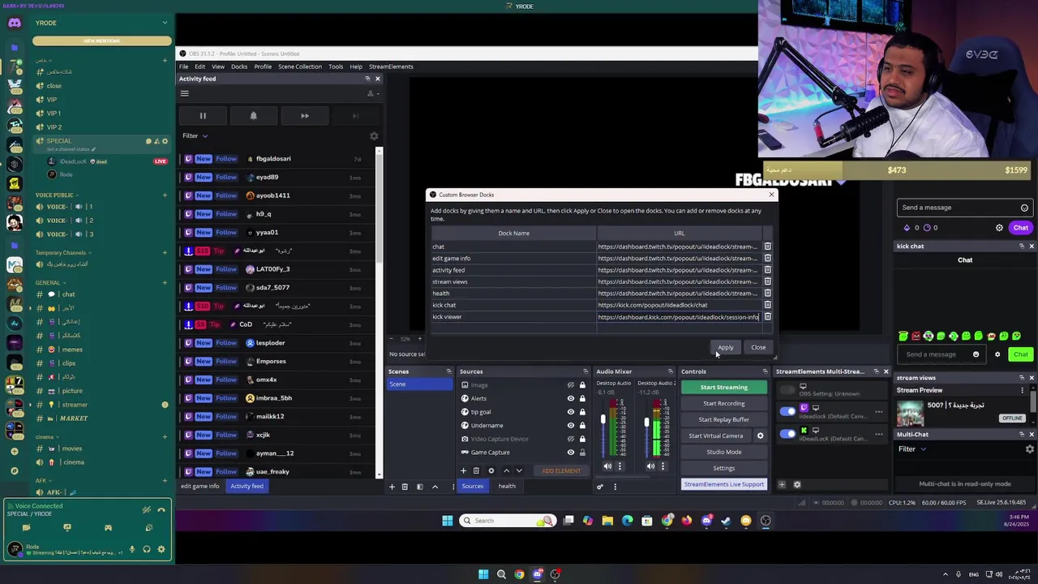The height and width of the screenshot is (584, 1038).
Task: Expand the Activity feed Filter dropdown
Action: pyautogui.click(x=195, y=136)
